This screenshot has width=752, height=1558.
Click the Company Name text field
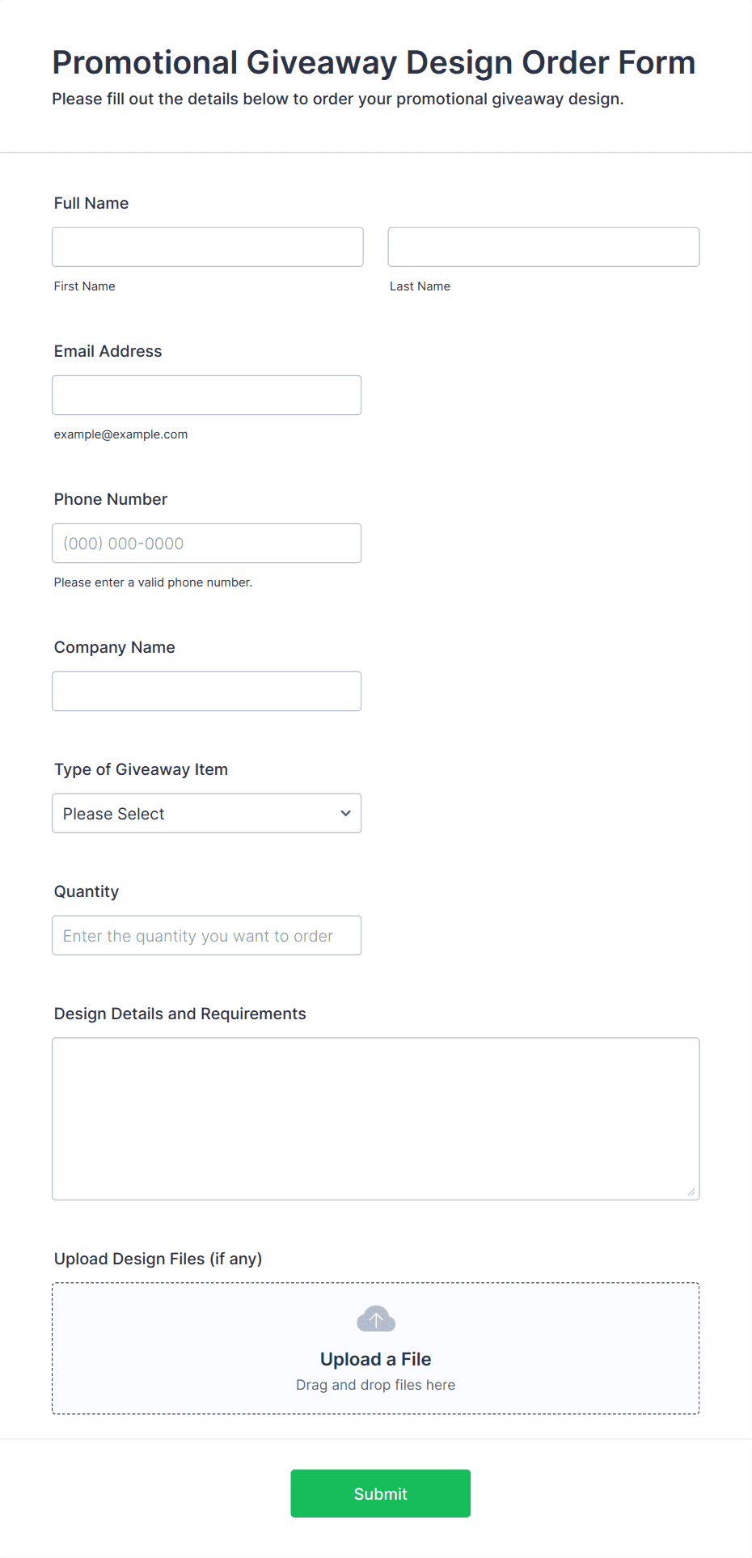tap(207, 691)
